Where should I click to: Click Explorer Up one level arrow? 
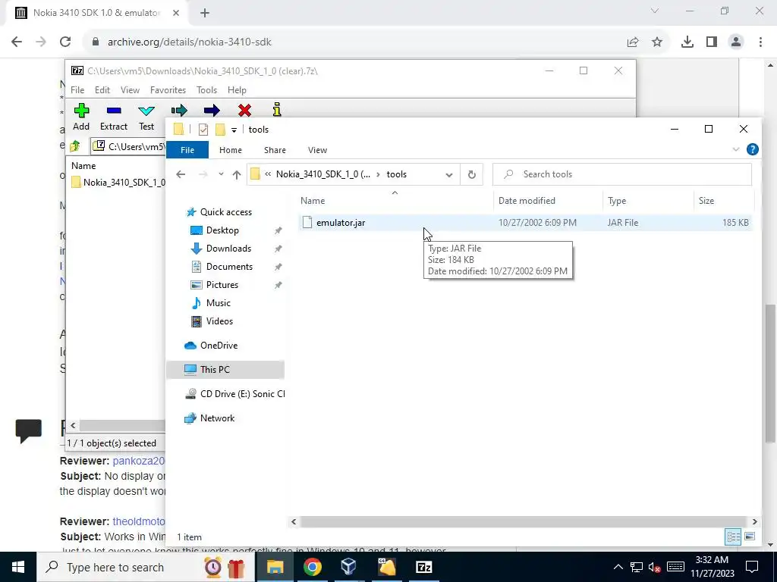(237, 174)
